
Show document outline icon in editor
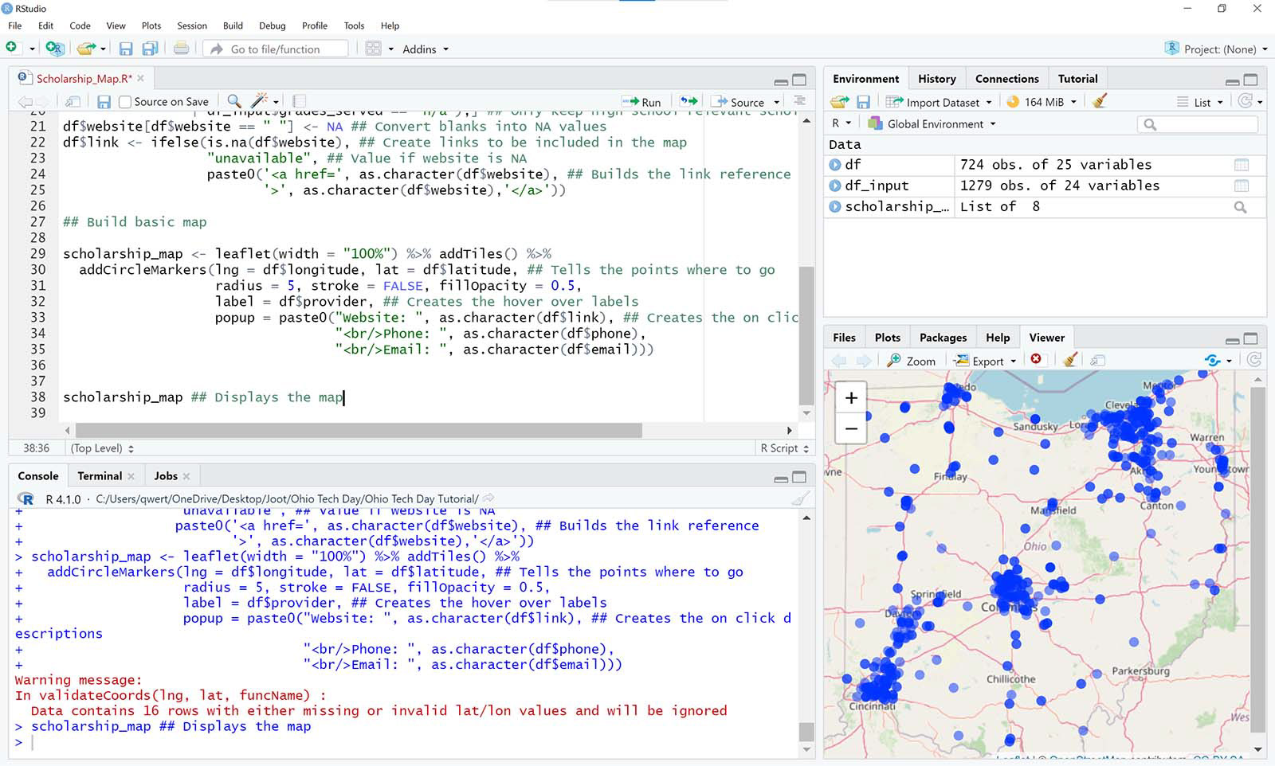[x=799, y=101]
